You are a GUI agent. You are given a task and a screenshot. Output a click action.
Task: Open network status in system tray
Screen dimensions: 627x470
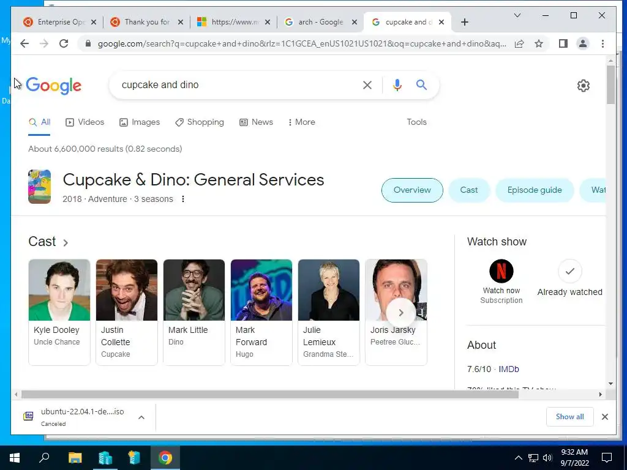click(x=533, y=458)
